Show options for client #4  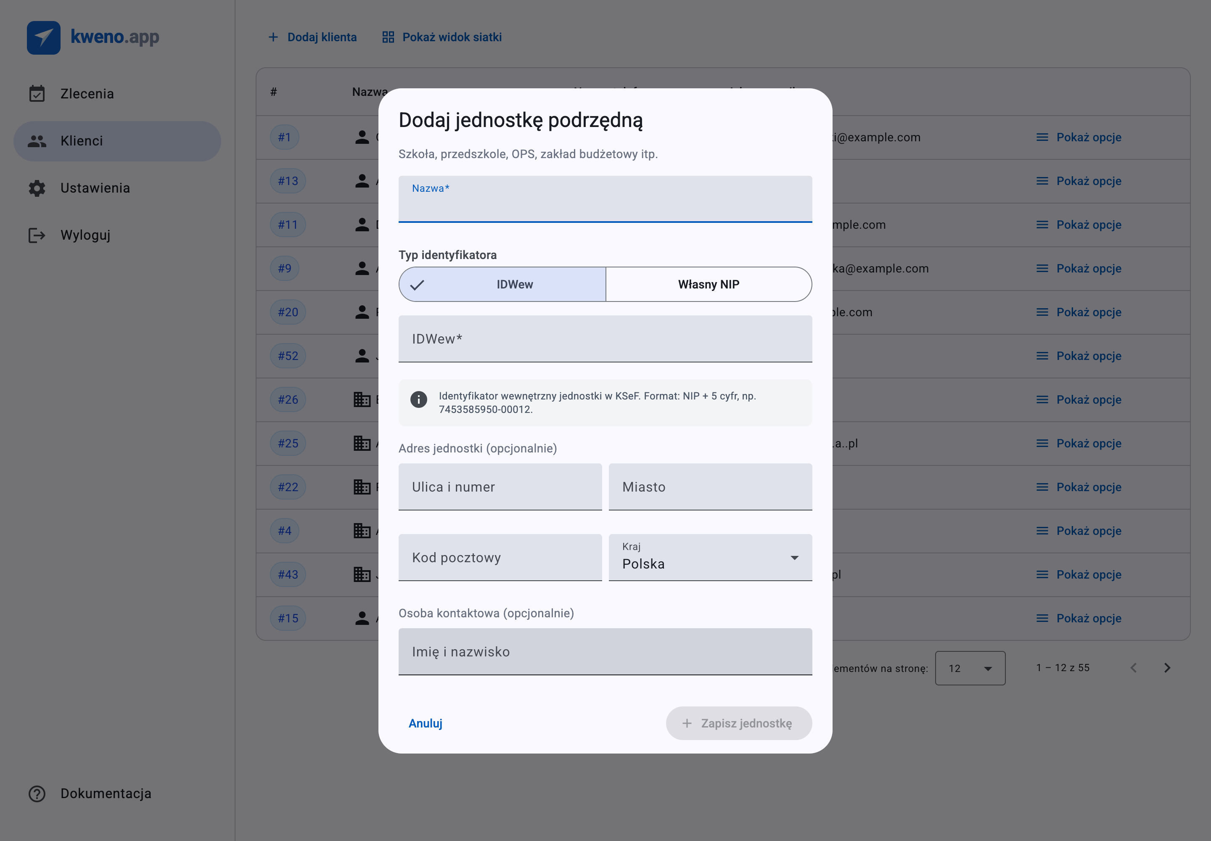click(1079, 531)
